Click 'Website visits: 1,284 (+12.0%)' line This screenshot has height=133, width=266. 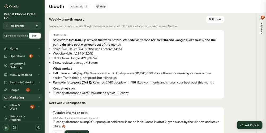pos(73,54)
